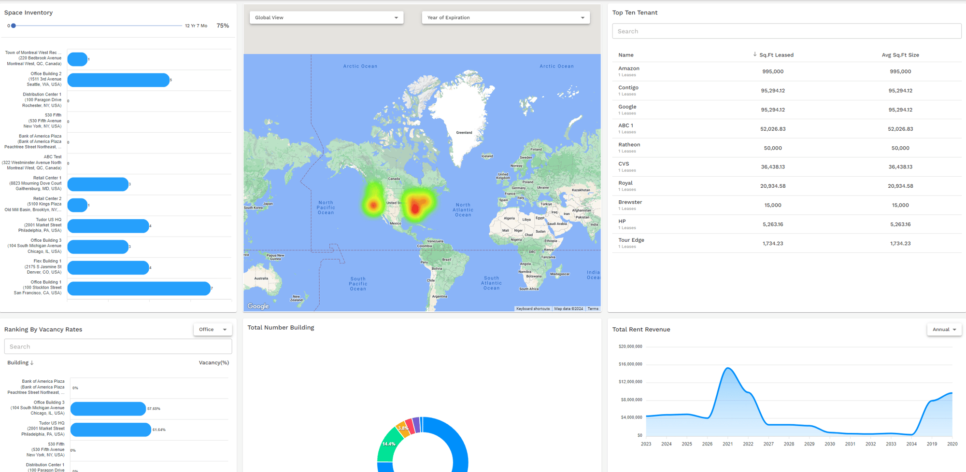Select the Royal tenant row
Viewport: 966px width, 472px height.
[787, 186]
